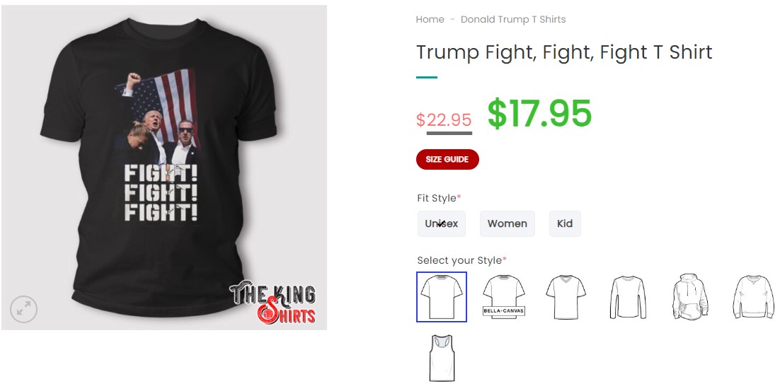This screenshot has width=780, height=391.
Task: Select the crewneck sweatshirt style icon
Action: [754, 296]
